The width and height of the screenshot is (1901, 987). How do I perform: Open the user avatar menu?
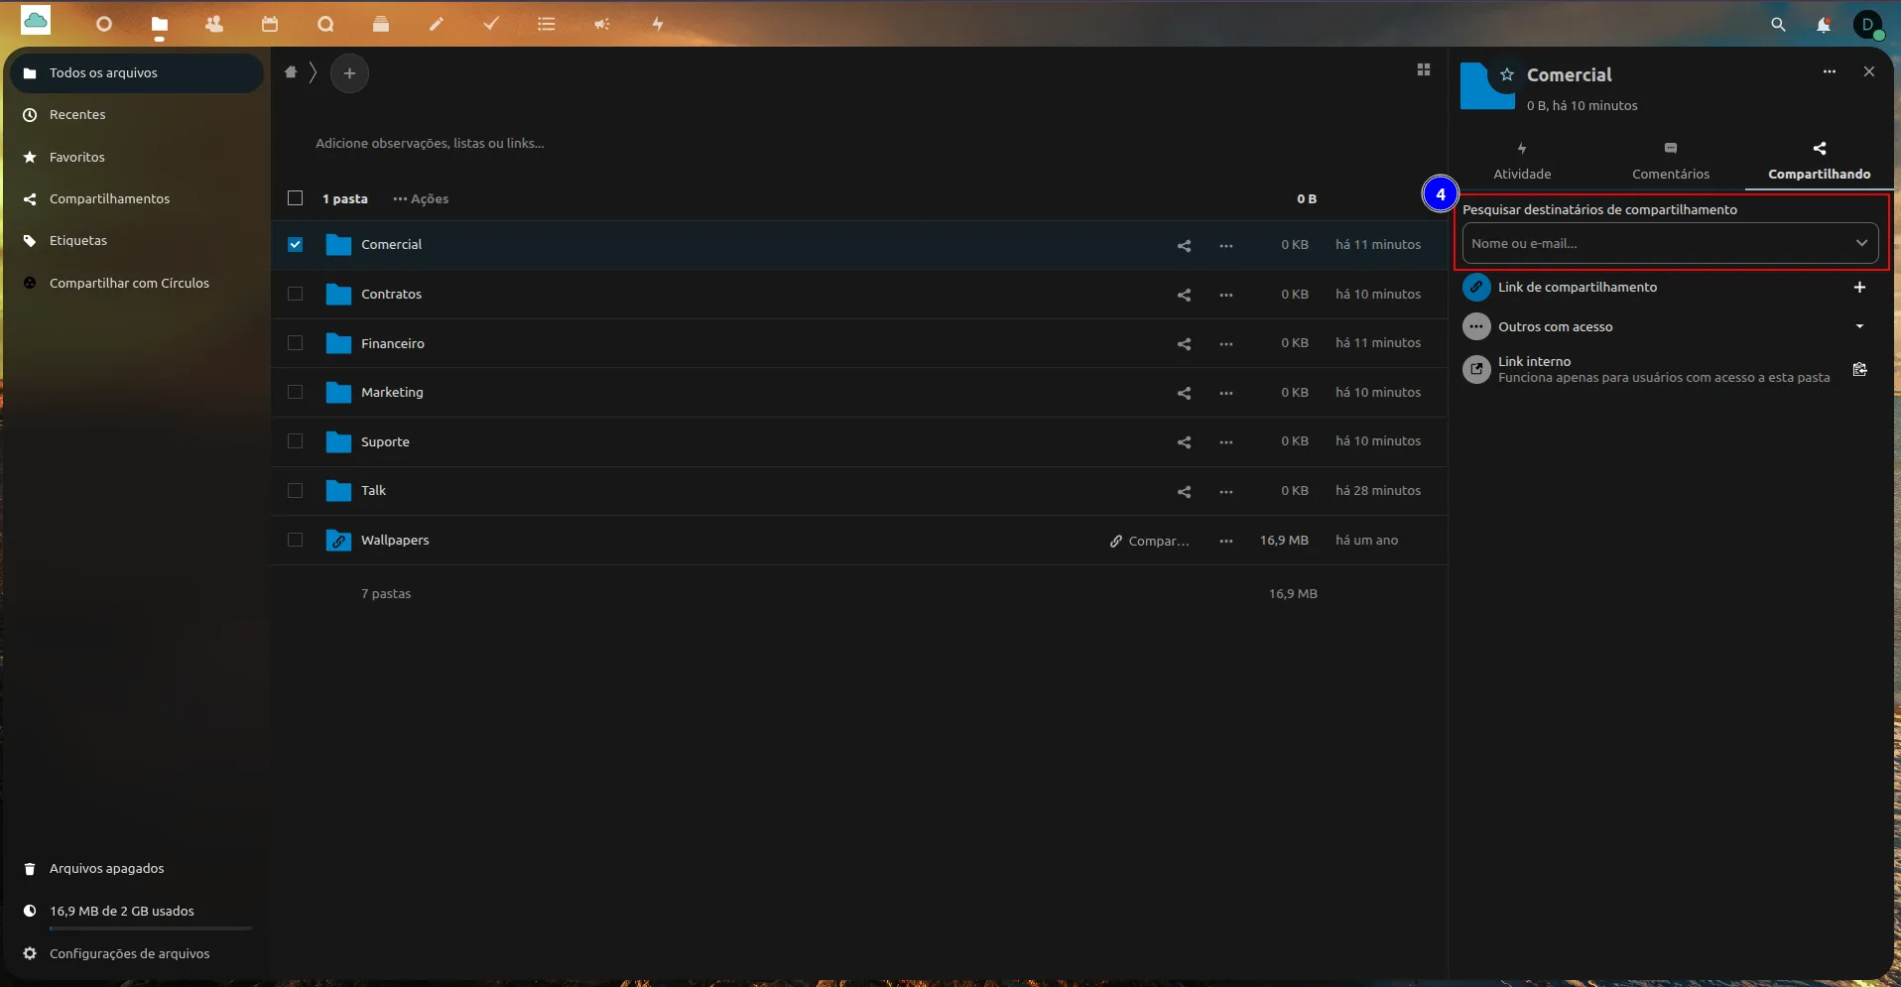tap(1868, 24)
